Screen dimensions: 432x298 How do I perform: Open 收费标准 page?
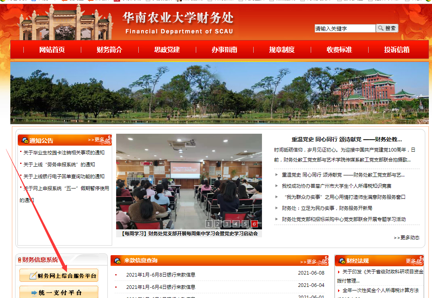pyautogui.click(x=339, y=50)
